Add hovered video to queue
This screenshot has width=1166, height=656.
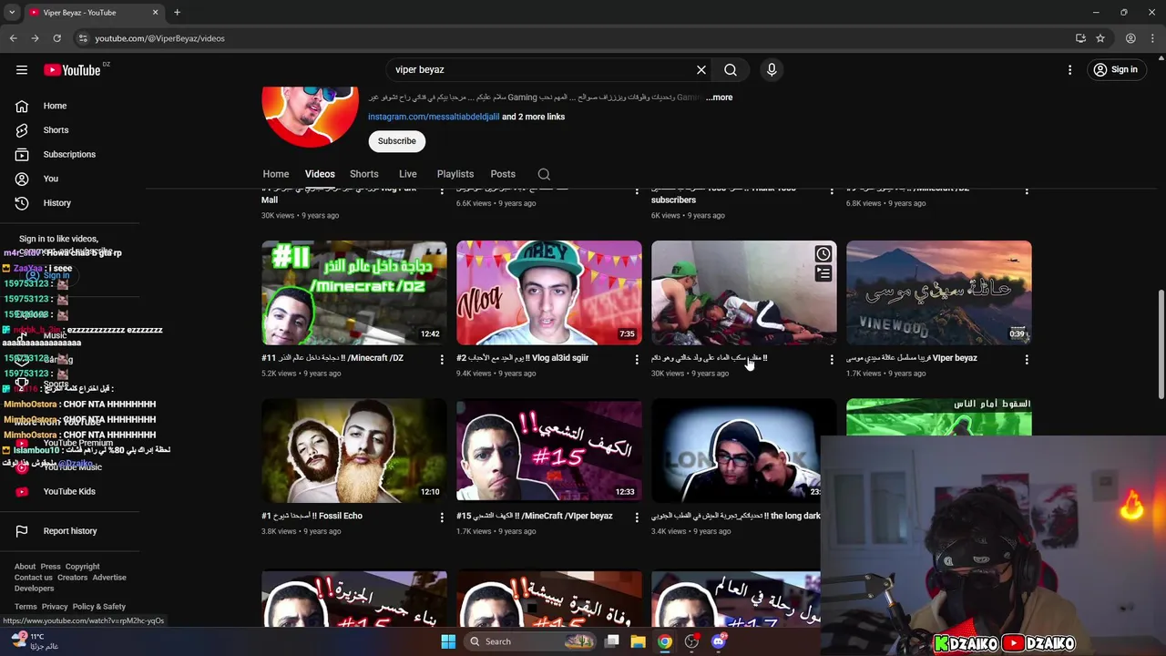tap(823, 273)
